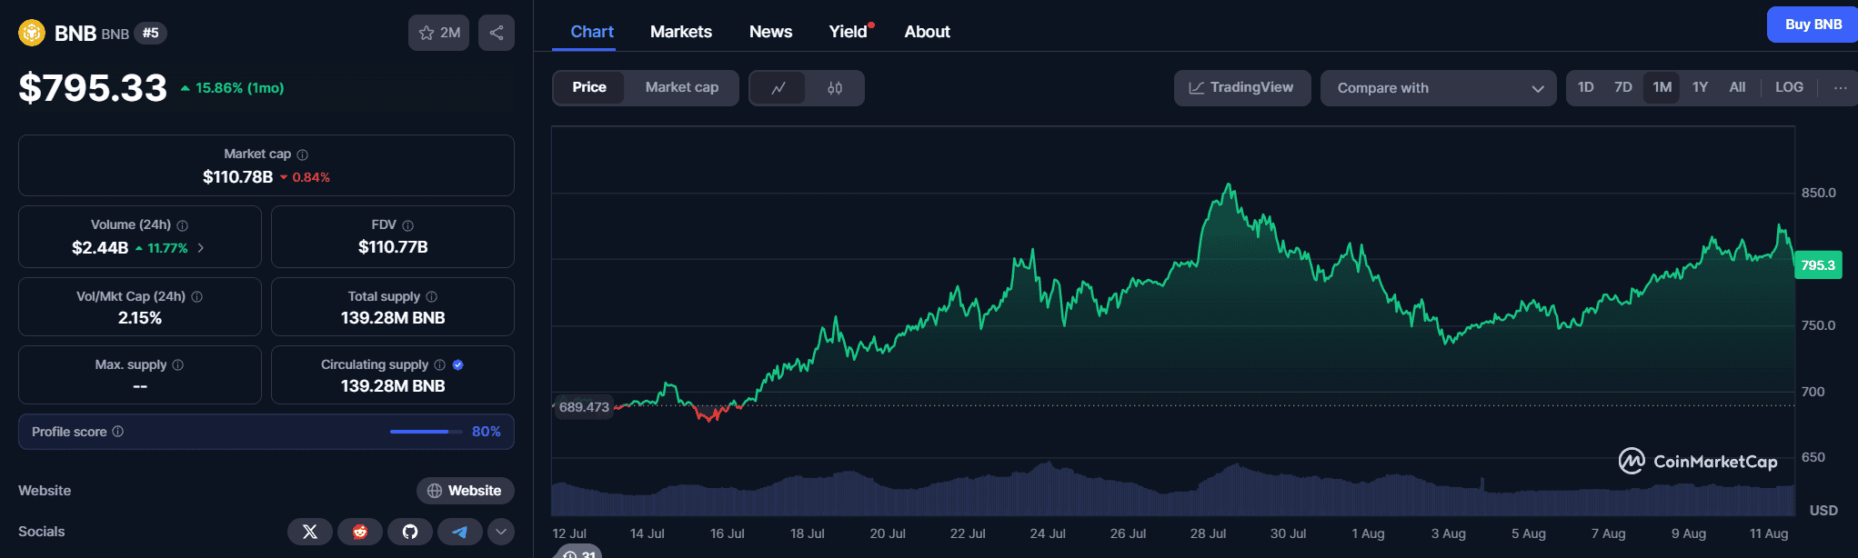Viewport: 1858px width, 558px height.
Task: Open the Compare with dropdown
Action: [x=1439, y=88]
